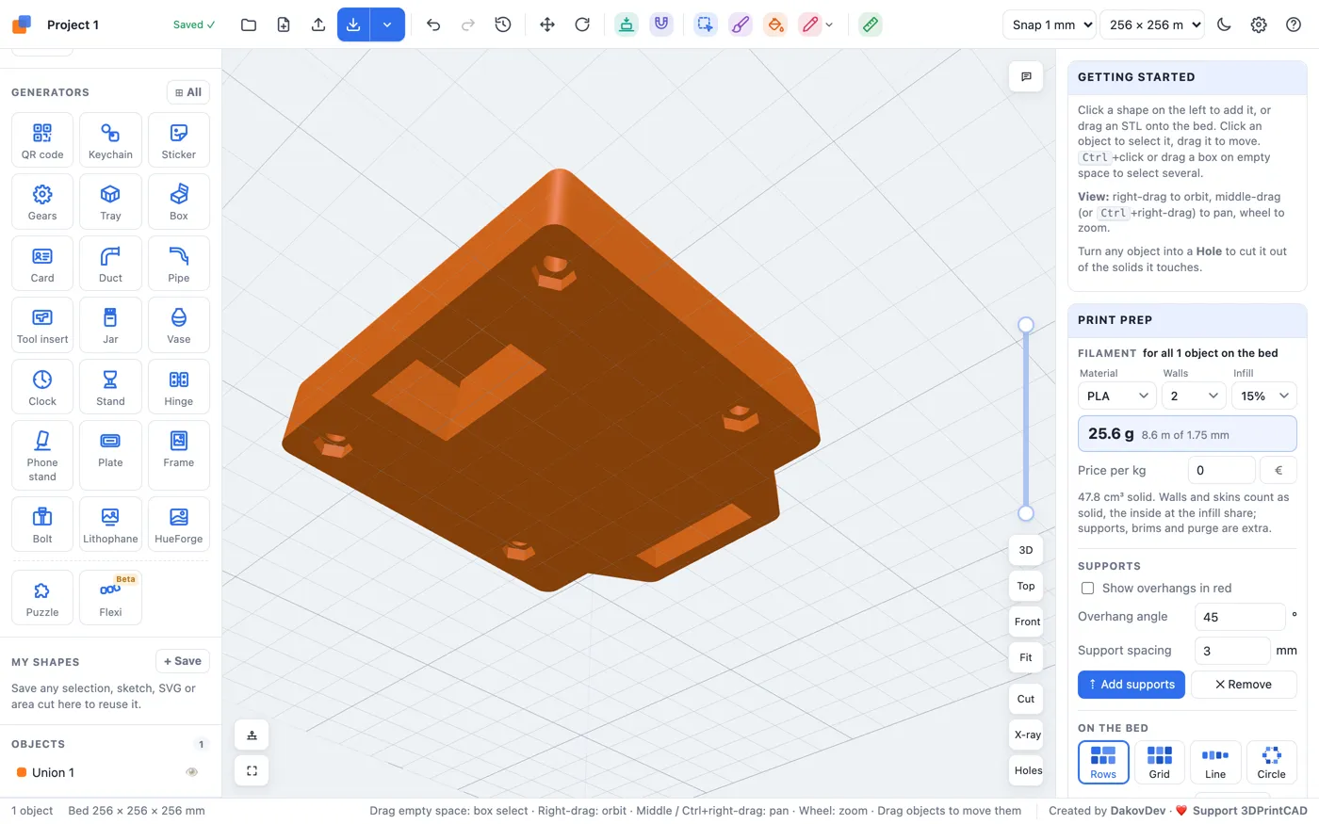This screenshot has height=824, width=1319.
Task: Open the Lithophane generator
Action: (x=110, y=525)
